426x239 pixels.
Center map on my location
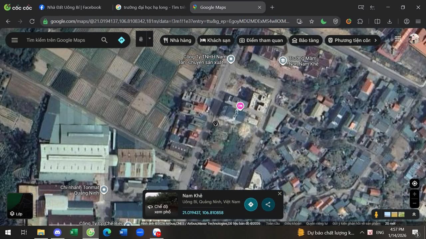414,184
